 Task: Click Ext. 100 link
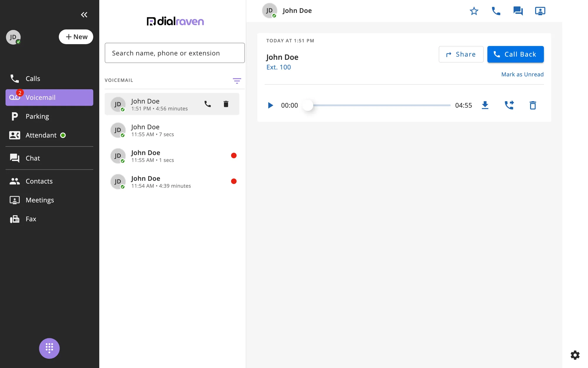[278, 67]
